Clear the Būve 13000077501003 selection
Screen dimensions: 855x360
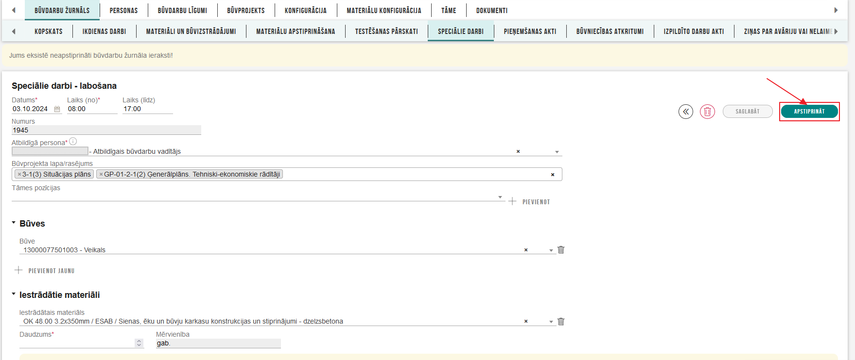point(526,250)
